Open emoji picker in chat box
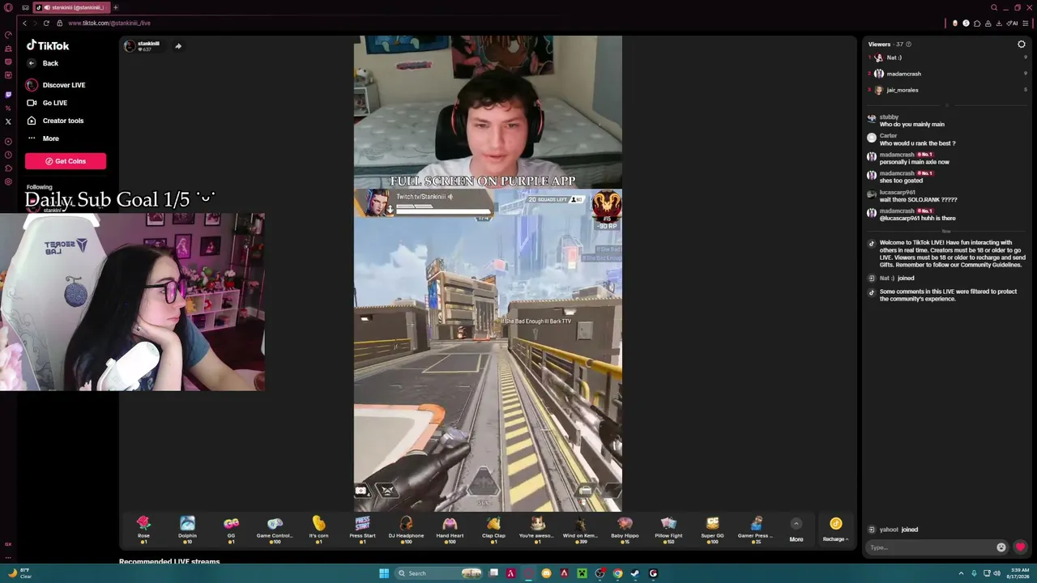Viewport: 1037px width, 583px height. 1001,547
